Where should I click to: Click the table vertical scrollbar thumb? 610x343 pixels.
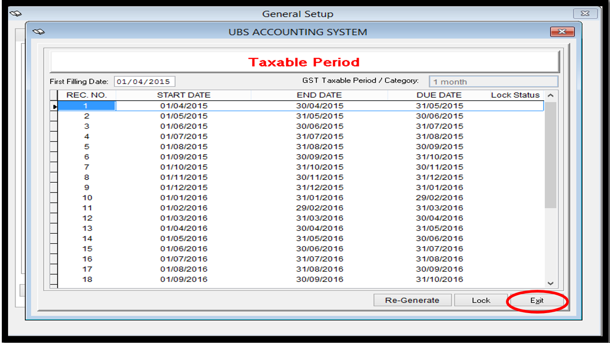click(551, 155)
